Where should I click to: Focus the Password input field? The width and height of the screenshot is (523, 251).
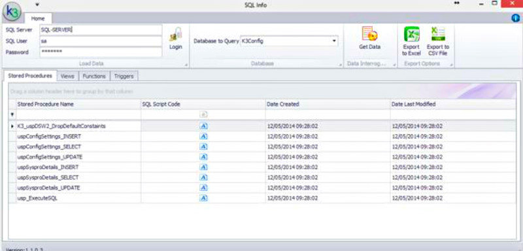tap(101, 52)
